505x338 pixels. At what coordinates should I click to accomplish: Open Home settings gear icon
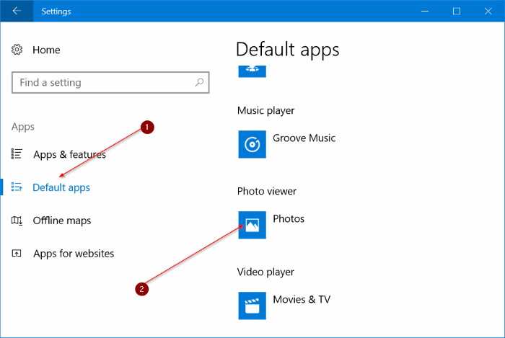point(17,50)
